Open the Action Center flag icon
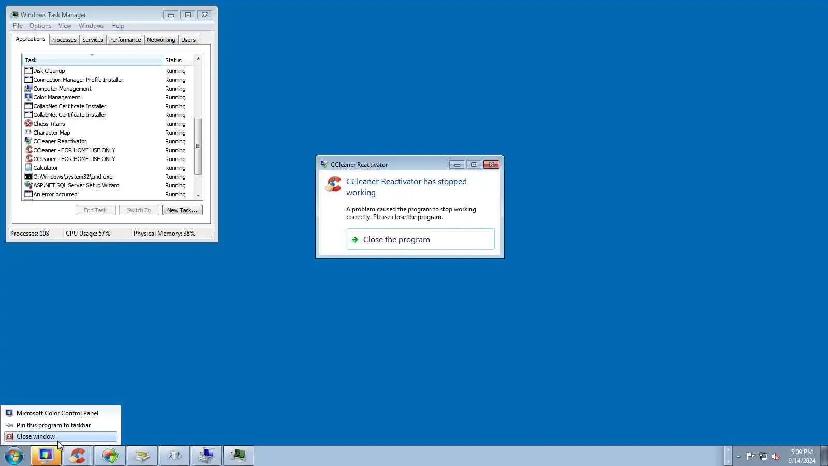The height and width of the screenshot is (466, 828). 750,456
